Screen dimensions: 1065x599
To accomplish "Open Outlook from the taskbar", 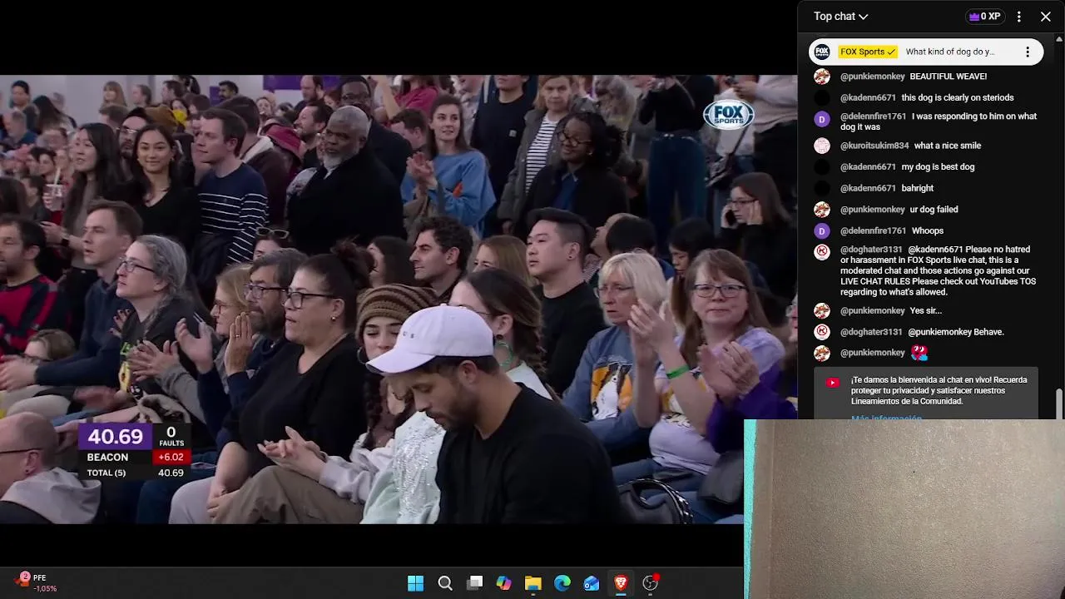I will (592, 583).
